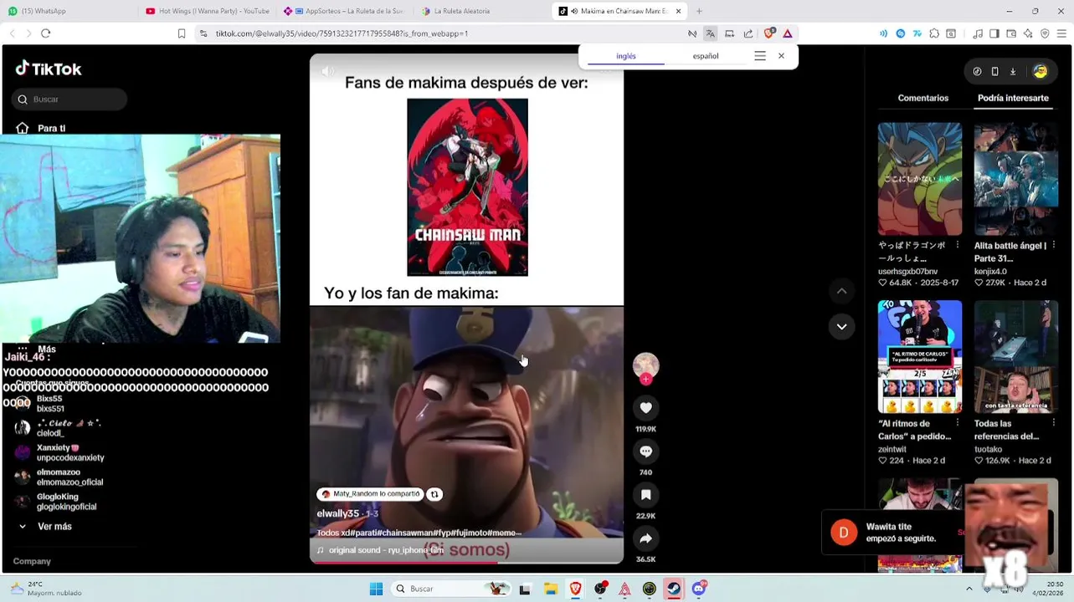Screen dimensions: 1074x602
Task: Click the taskbar Buscar search box
Action: click(452, 589)
